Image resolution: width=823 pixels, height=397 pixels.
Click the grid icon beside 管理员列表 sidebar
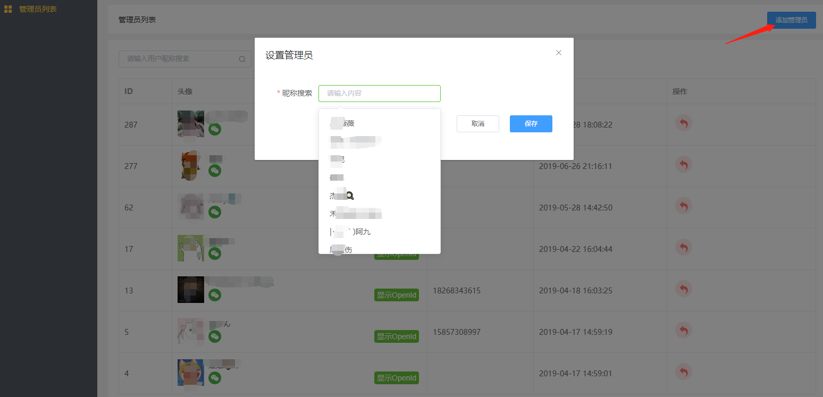(x=8, y=9)
